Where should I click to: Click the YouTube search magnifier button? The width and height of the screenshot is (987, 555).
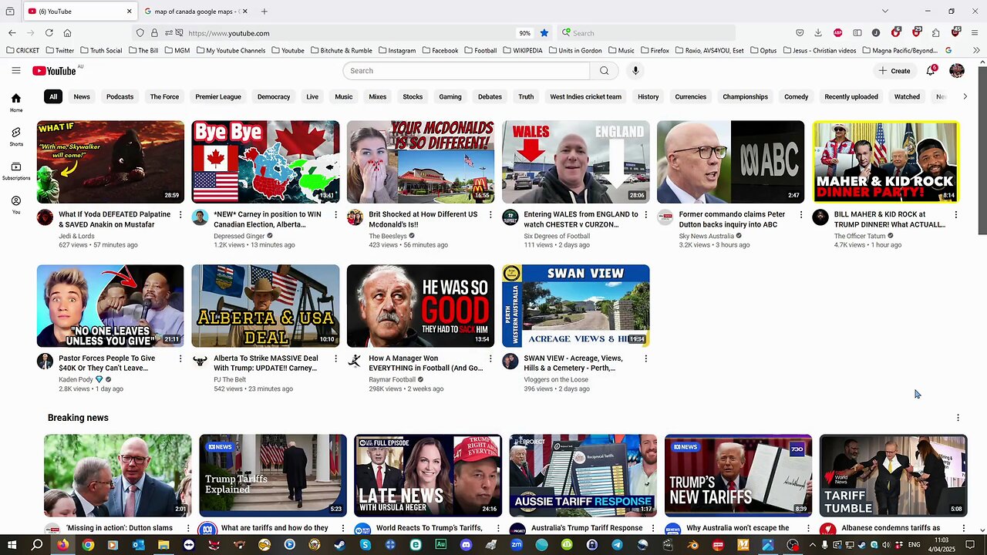(604, 71)
